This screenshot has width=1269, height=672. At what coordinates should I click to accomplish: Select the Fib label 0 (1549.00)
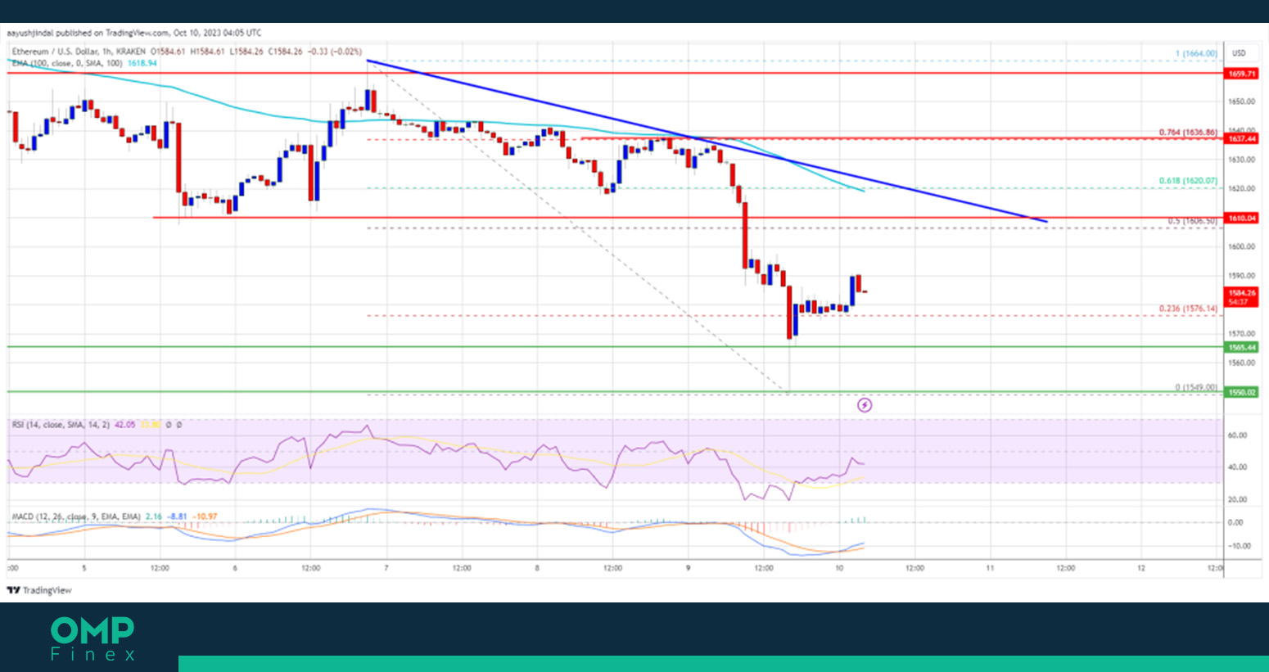[1196, 387]
